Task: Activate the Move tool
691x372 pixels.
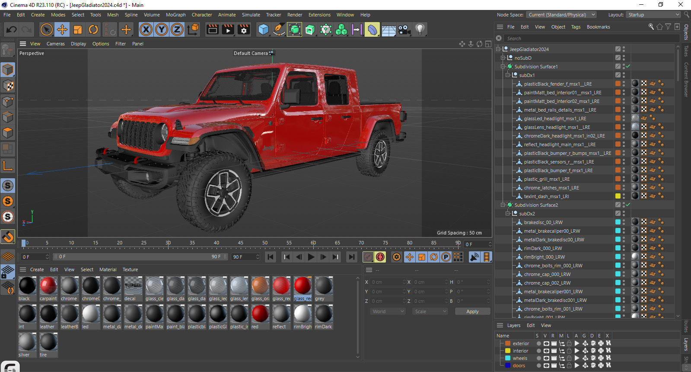Action: [x=62, y=29]
